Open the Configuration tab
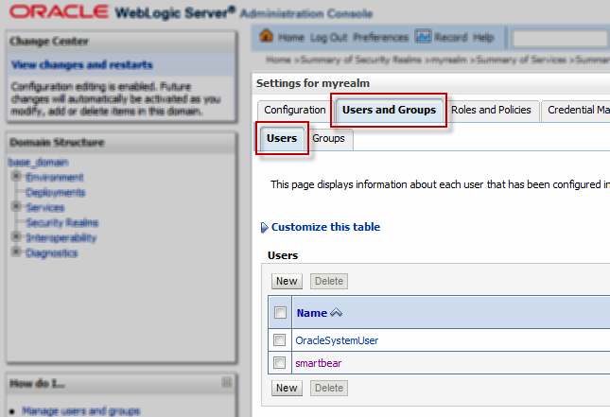 [x=294, y=110]
